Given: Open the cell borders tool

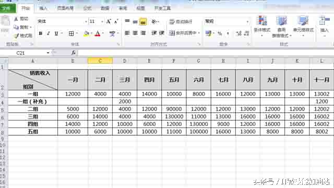Looking at the screenshot, I should click(x=71, y=33).
